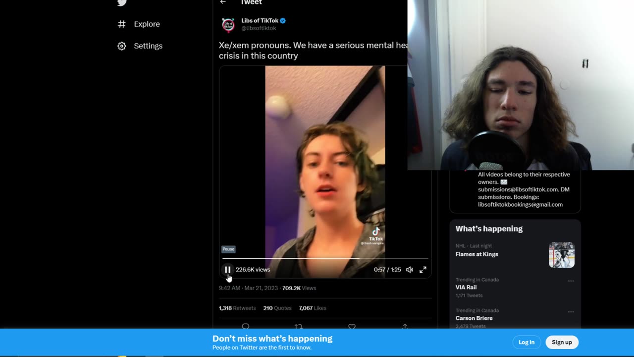Click the Sign up button

[562, 342]
